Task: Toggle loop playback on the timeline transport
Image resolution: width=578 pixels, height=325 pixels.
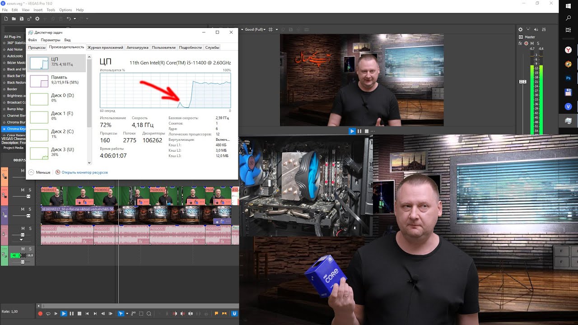Action: click(x=48, y=313)
